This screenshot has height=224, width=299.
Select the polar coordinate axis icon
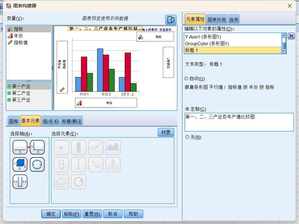tap(37, 165)
